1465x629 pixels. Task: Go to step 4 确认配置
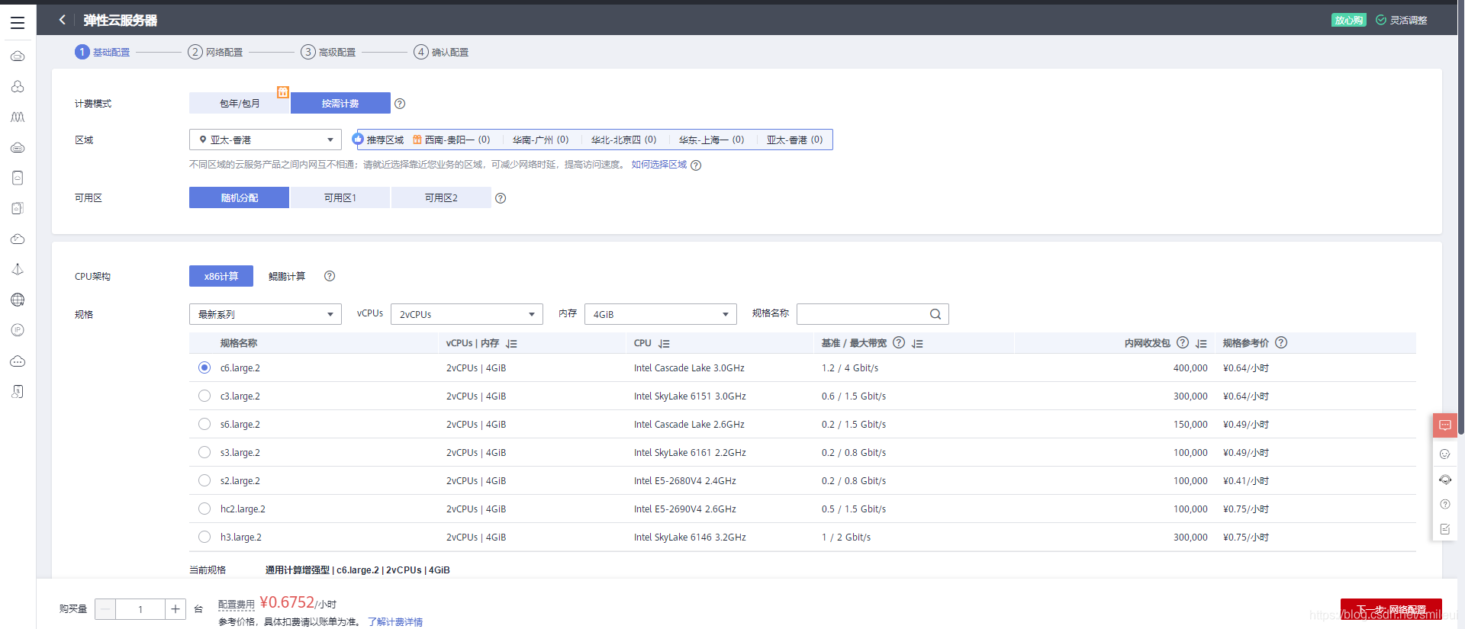point(442,52)
